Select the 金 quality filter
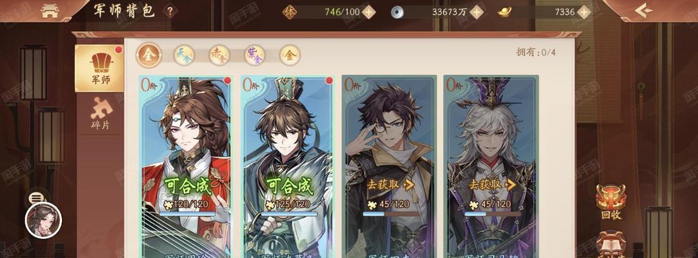The width and height of the screenshot is (698, 258). point(290,55)
